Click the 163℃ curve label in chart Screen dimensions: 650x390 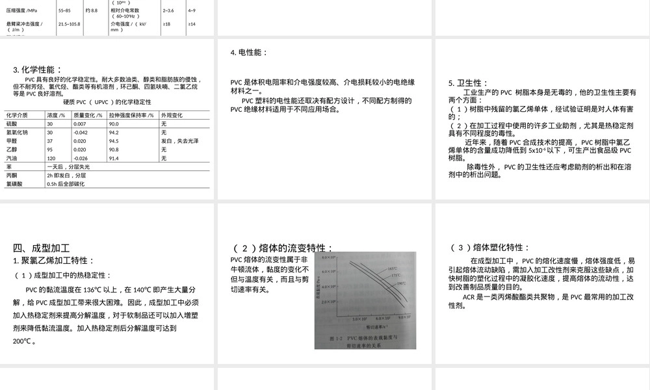(393, 269)
